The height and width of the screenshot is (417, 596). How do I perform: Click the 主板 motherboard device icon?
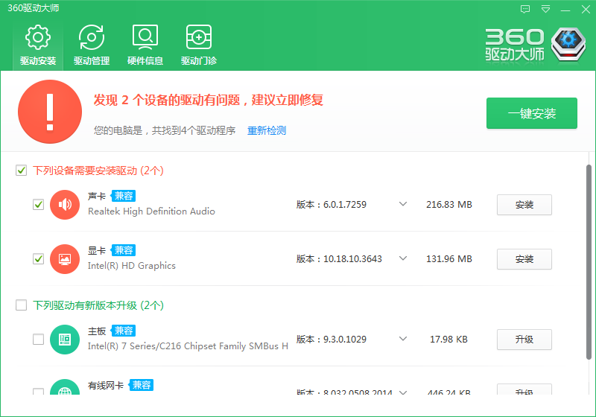click(x=65, y=340)
